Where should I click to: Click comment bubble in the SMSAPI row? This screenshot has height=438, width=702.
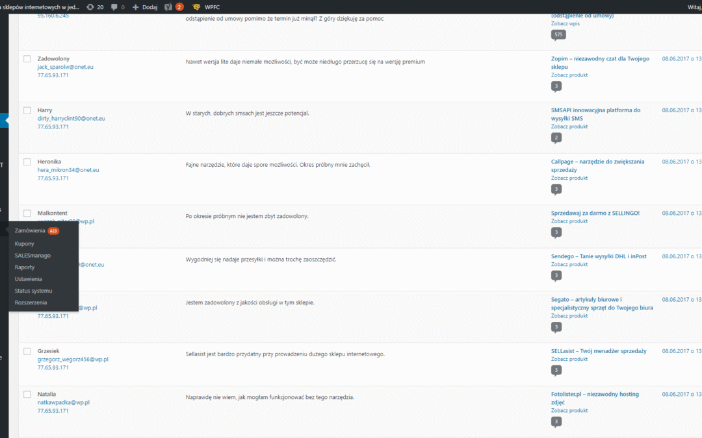[x=556, y=138]
